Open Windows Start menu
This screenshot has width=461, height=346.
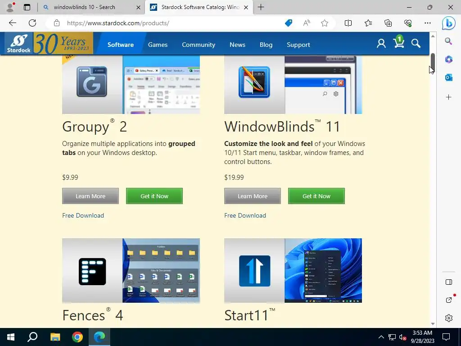(x=11, y=337)
